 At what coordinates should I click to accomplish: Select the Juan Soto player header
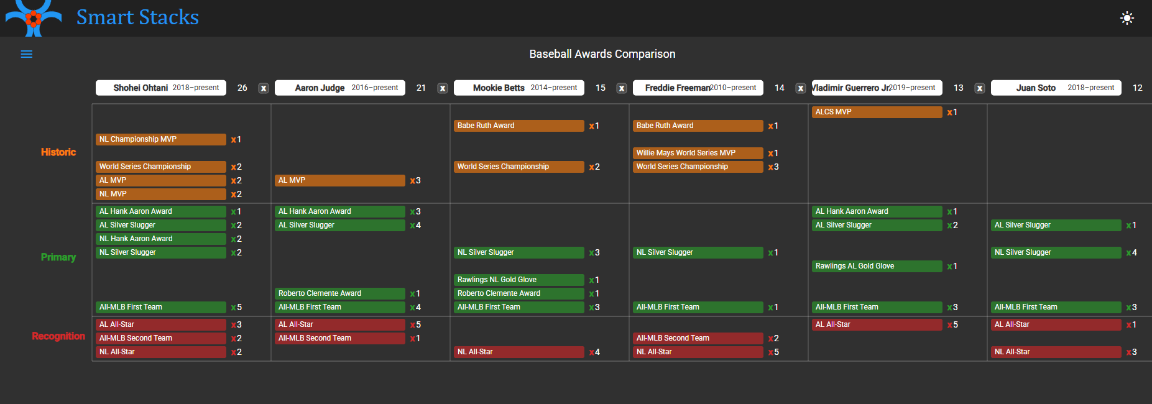pos(1056,88)
